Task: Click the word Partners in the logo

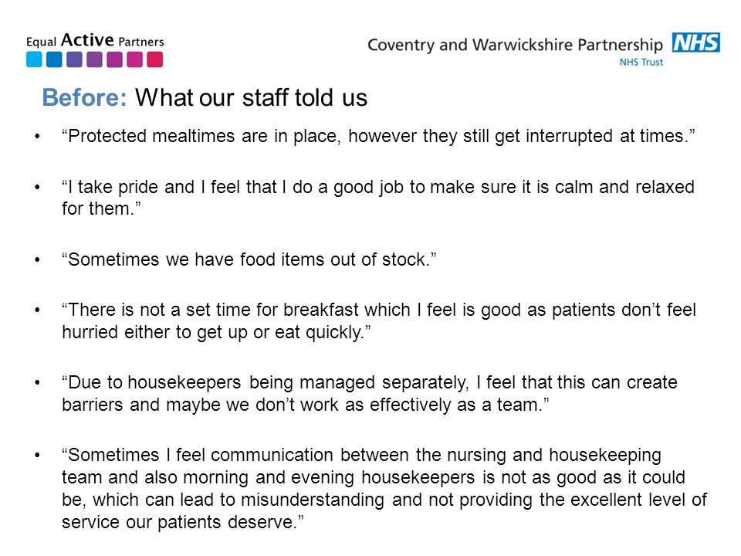Action: [x=140, y=42]
